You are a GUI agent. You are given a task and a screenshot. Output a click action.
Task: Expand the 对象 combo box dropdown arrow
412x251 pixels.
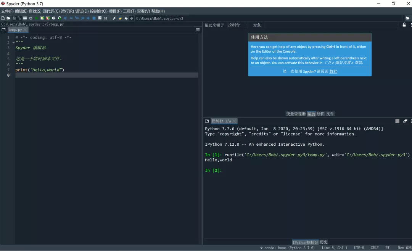click(398, 25)
